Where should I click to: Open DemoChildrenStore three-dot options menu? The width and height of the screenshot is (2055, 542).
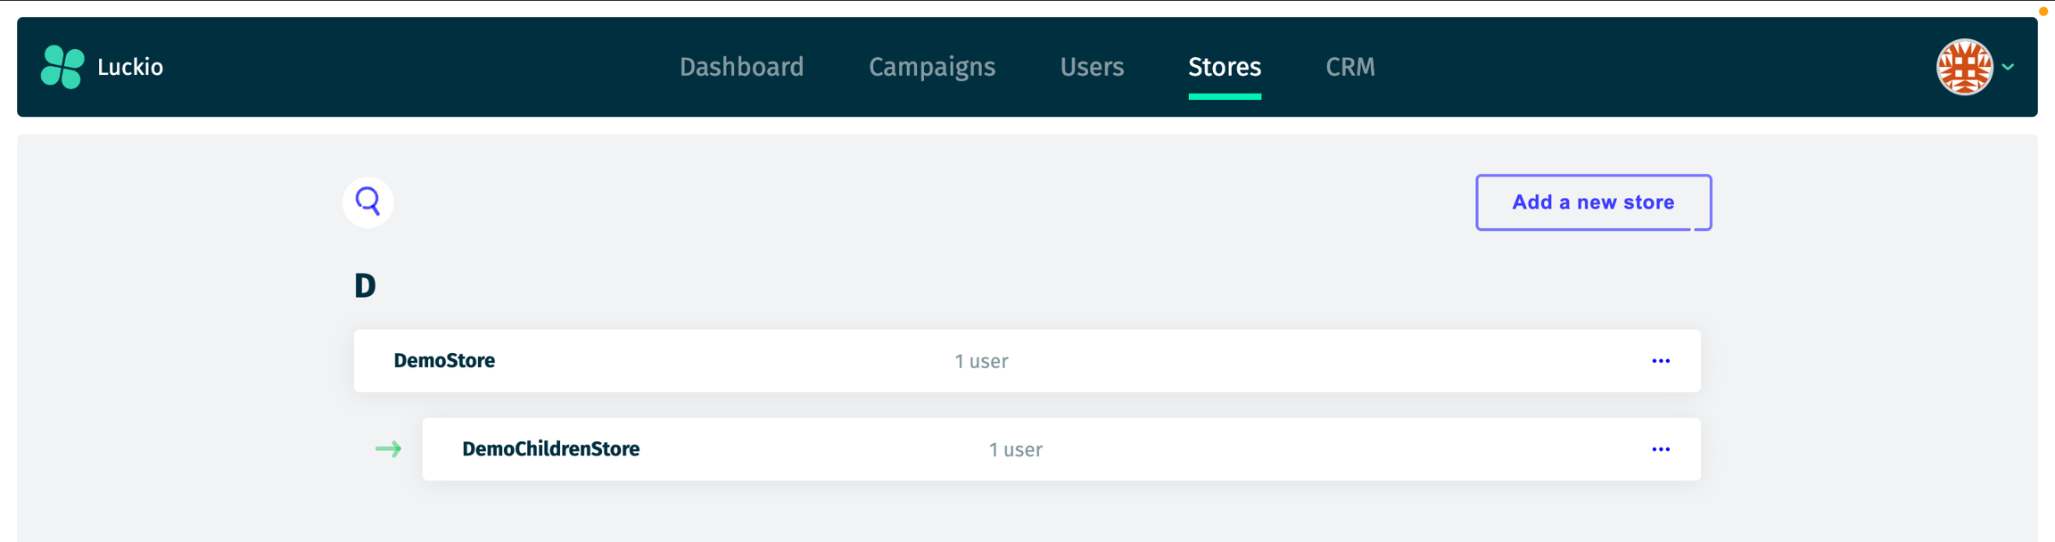click(1660, 449)
